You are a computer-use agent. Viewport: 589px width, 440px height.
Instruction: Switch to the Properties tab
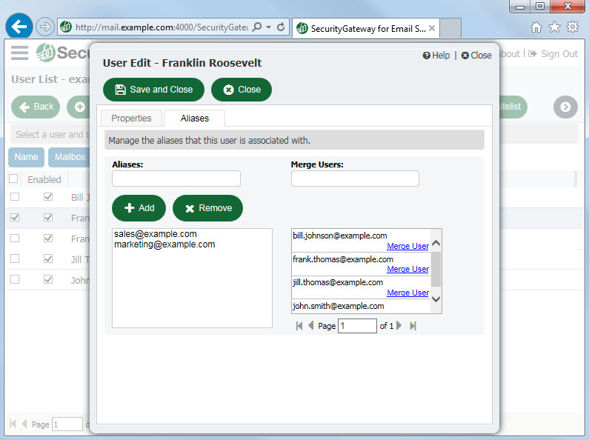[131, 119]
